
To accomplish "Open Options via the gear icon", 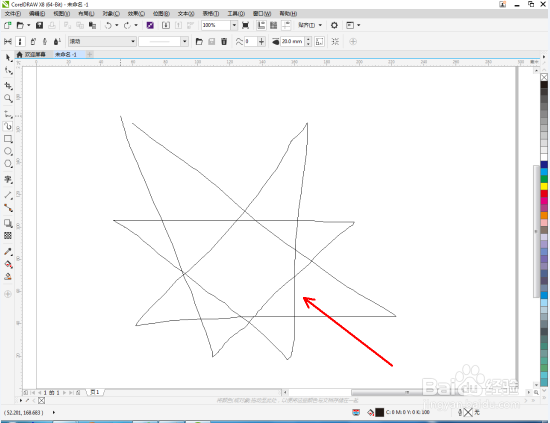I will [x=334, y=25].
